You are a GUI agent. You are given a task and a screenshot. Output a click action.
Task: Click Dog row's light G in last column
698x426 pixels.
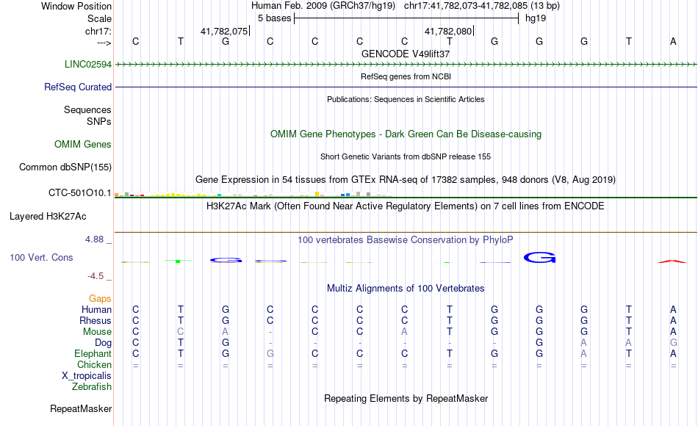pos(673,343)
